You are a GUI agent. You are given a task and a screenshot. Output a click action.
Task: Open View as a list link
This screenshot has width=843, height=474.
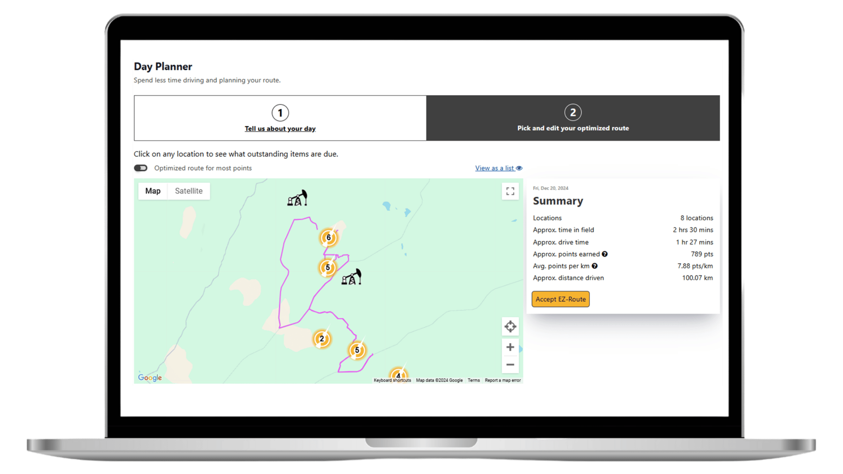[x=498, y=168]
